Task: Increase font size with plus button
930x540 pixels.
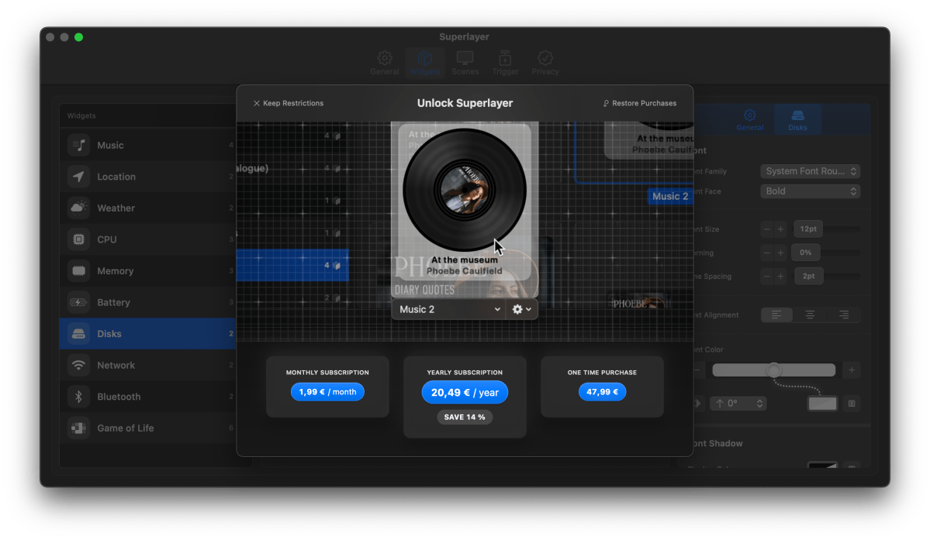Action: click(x=780, y=229)
